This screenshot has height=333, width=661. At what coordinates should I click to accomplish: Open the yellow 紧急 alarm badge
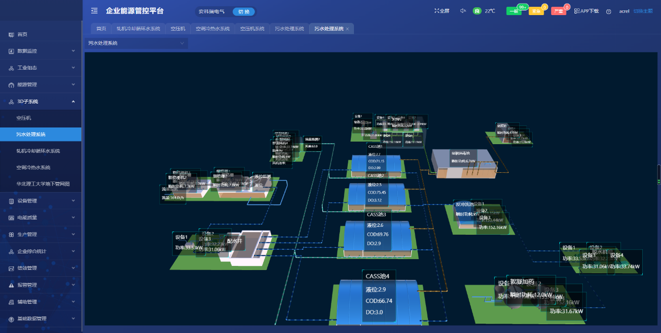[536, 11]
